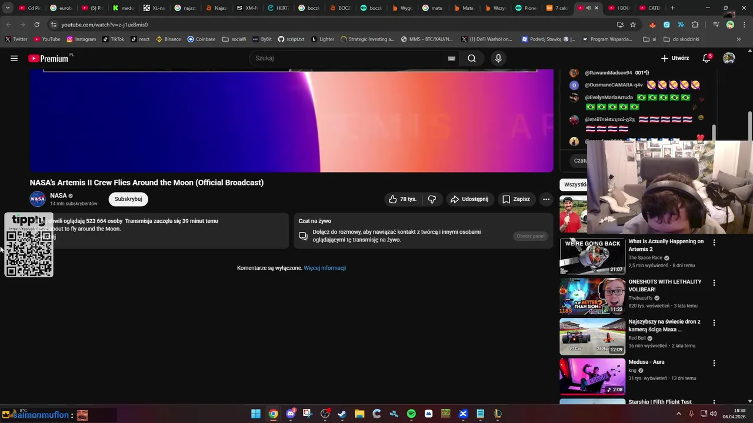The width and height of the screenshot is (753, 423).
Task: Open the YouTube guide hamburger menu
Action: pyautogui.click(x=14, y=58)
